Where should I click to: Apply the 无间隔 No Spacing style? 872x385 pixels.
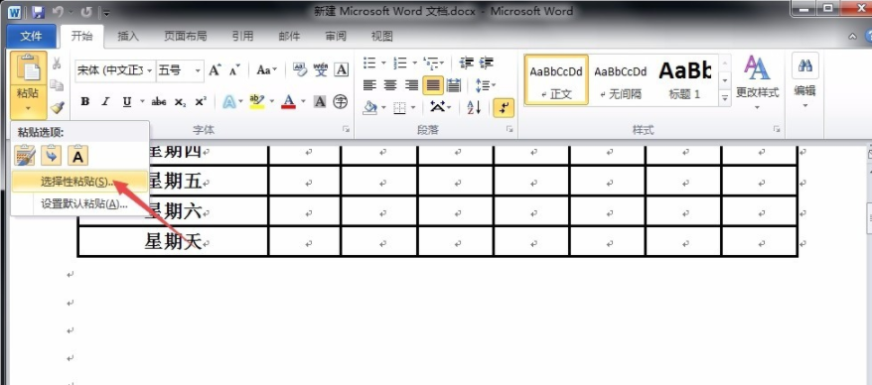click(621, 79)
